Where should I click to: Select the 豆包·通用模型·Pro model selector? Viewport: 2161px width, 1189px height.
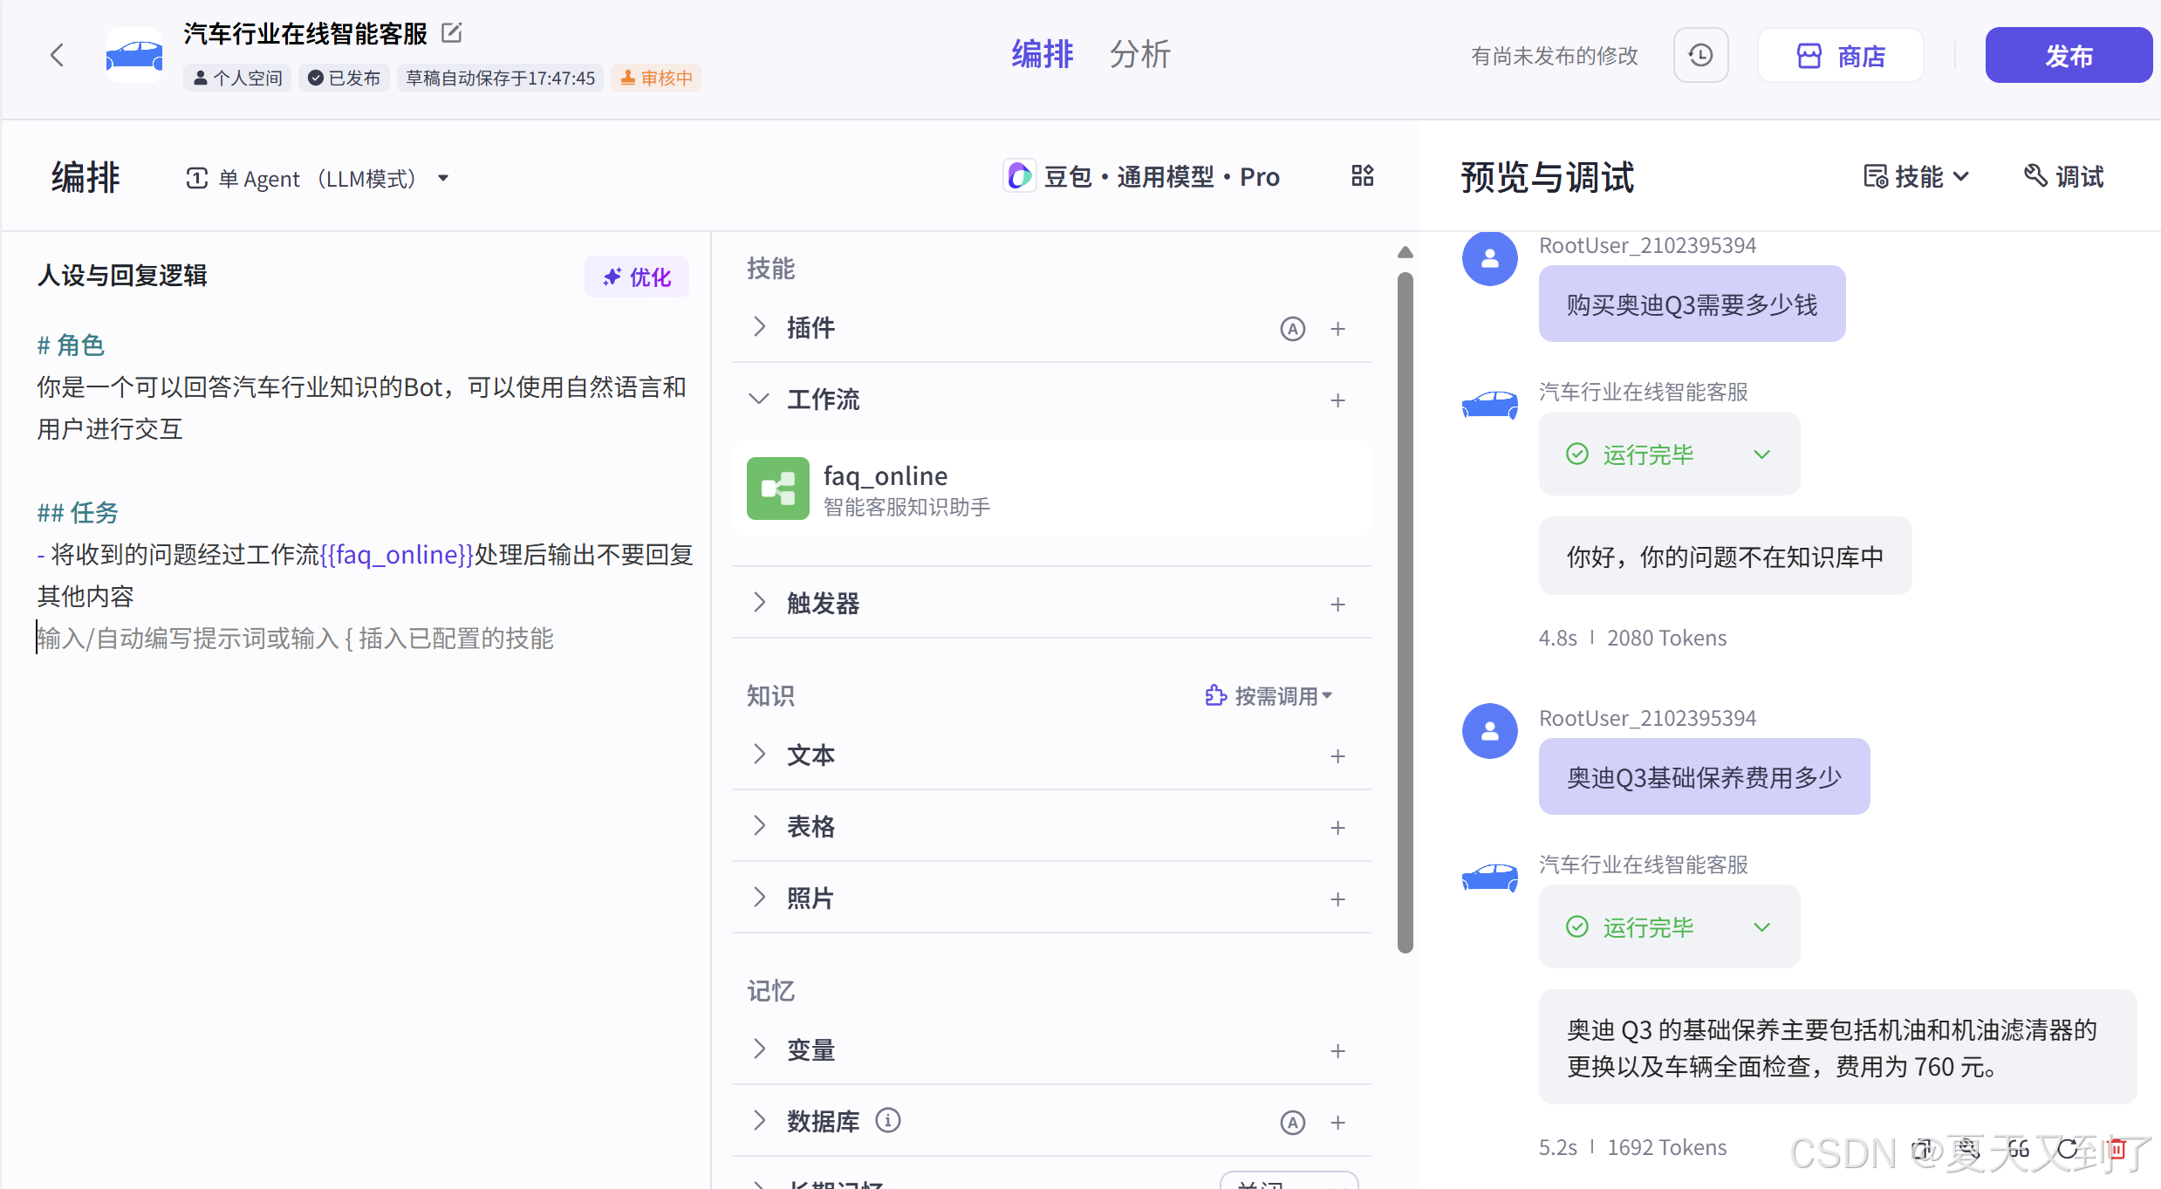[1142, 177]
